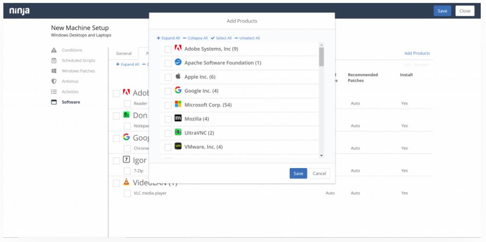This screenshot has width=486, height=242.
Task: Check the Apache Software Foundation (1) checkbox
Action: pos(168,63)
